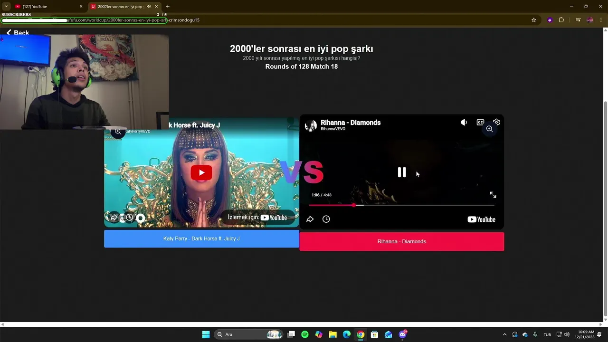Switch TUR keyboard language indicator
Viewport: 608px width, 342px height.
[x=547, y=334]
